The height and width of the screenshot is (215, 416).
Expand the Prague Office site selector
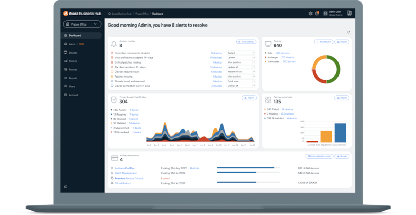[82, 24]
